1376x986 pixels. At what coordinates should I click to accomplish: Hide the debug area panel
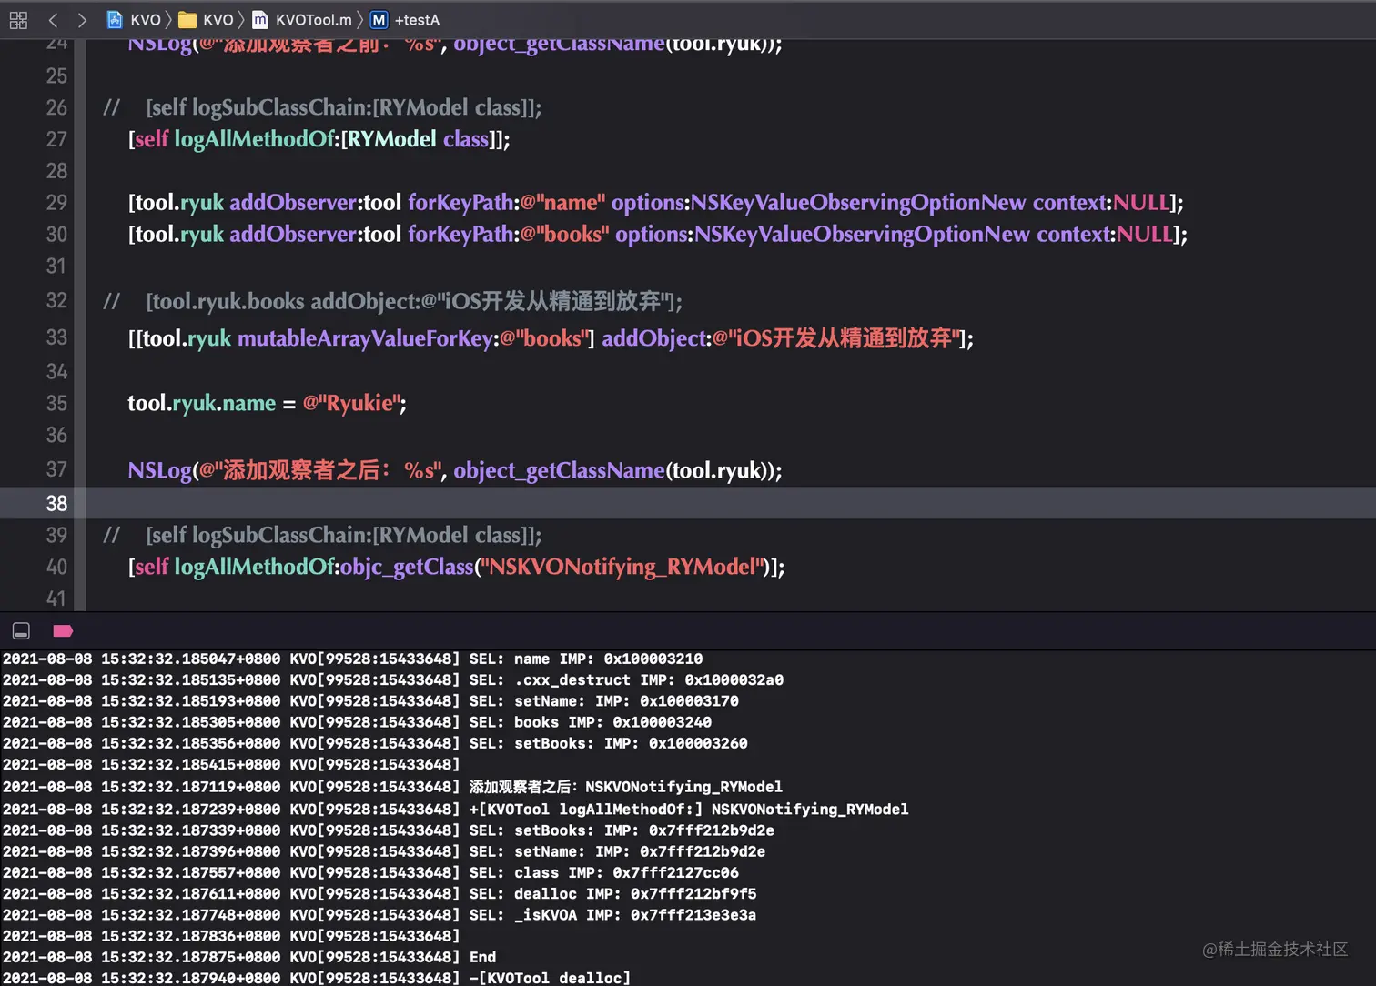point(21,630)
